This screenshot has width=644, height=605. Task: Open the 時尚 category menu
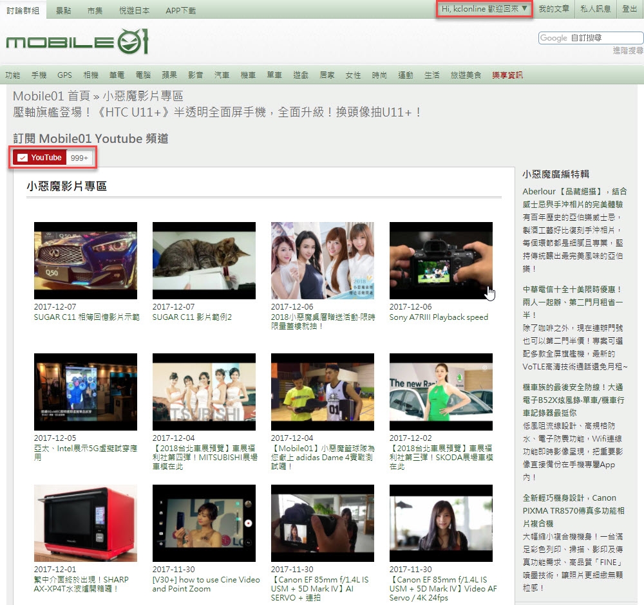click(379, 75)
